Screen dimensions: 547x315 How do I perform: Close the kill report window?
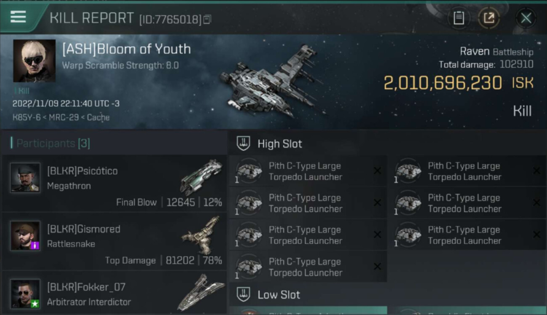tap(526, 18)
